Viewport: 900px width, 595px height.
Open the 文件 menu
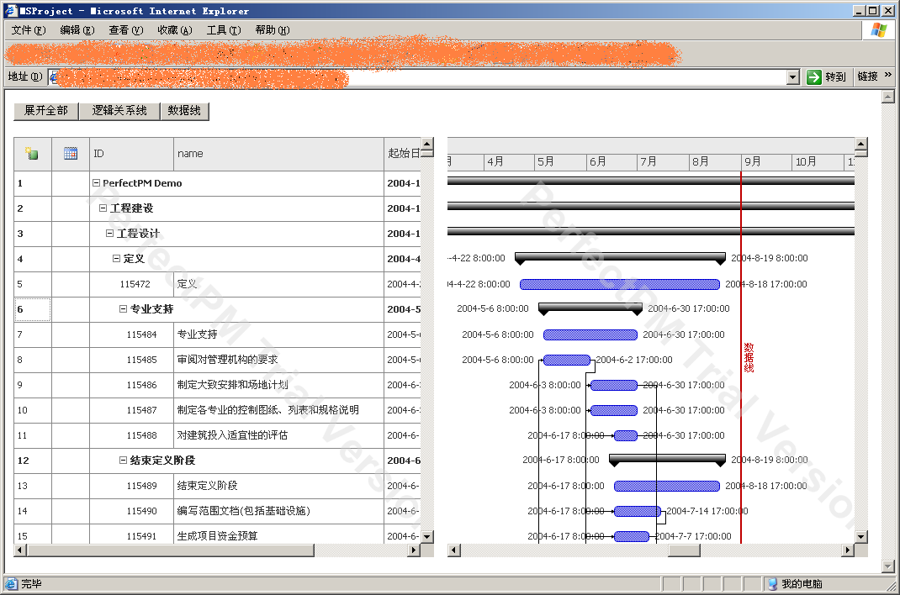click(x=28, y=29)
